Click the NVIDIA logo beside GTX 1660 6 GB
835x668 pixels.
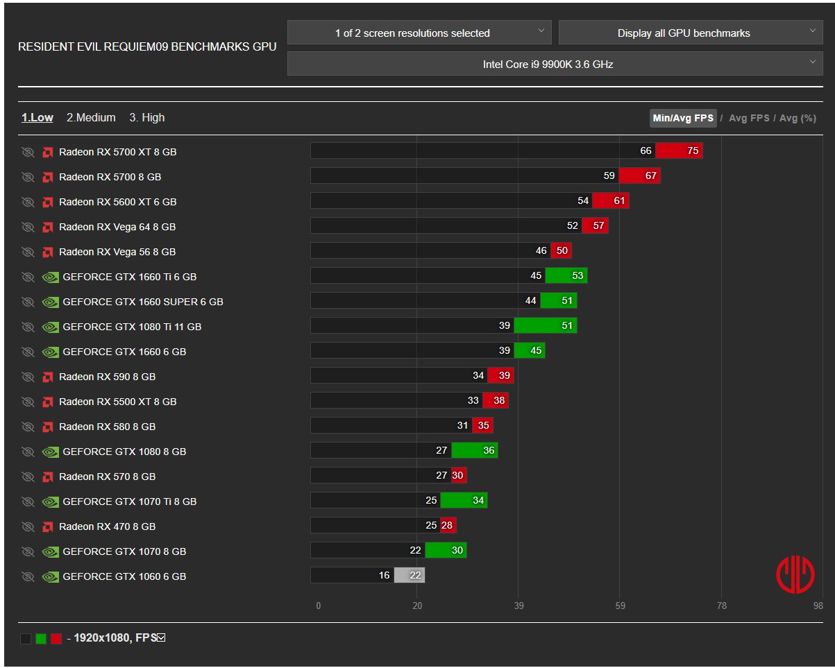point(51,352)
